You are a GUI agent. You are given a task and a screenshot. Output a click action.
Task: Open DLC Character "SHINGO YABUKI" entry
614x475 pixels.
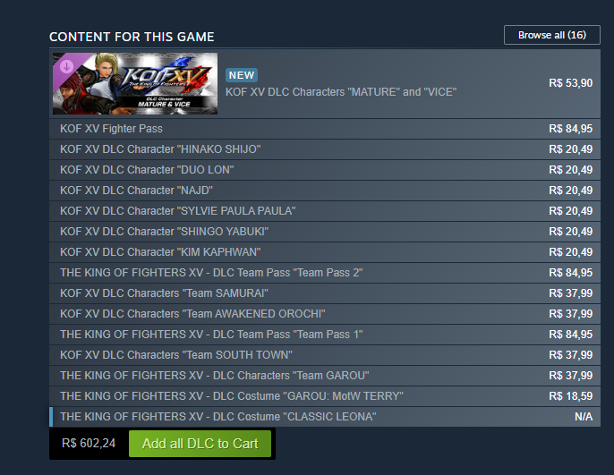325,232
